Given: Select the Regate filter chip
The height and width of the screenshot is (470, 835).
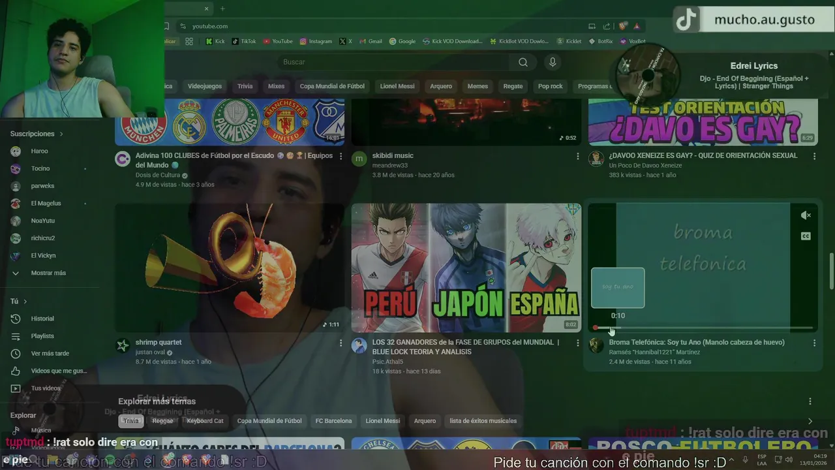Looking at the screenshot, I should [513, 86].
